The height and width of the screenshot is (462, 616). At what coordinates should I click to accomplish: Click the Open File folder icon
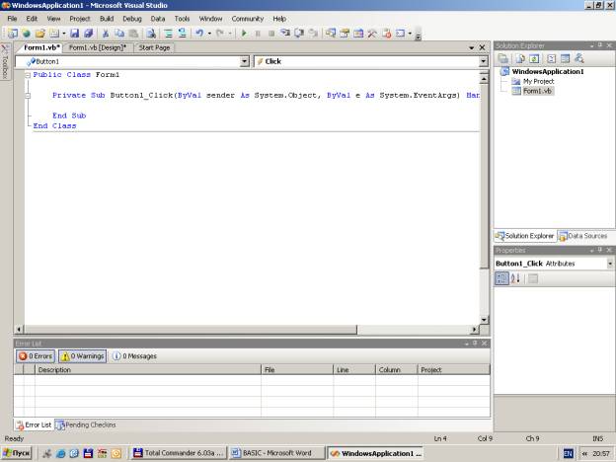point(40,34)
